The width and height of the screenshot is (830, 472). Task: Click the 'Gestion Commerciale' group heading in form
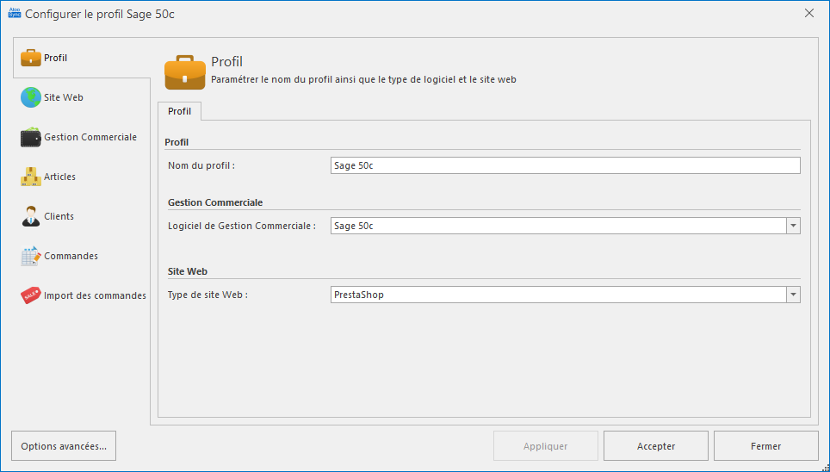point(215,202)
